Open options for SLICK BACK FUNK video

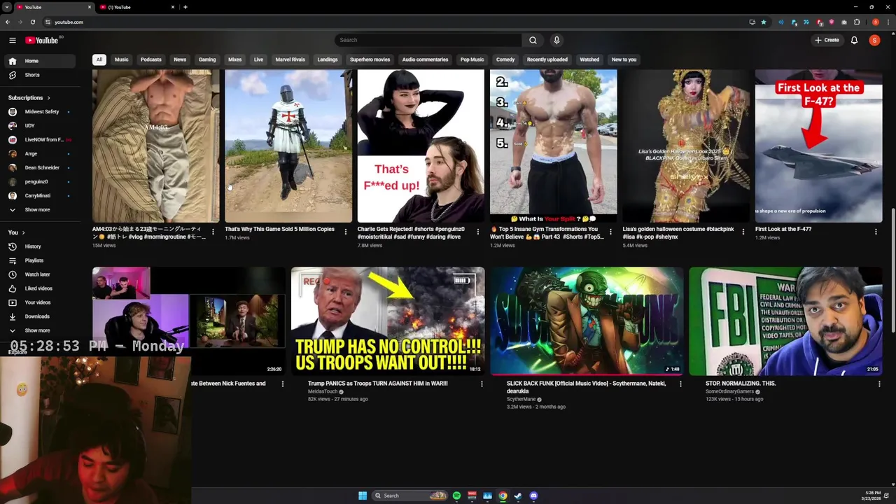pyautogui.click(x=680, y=384)
